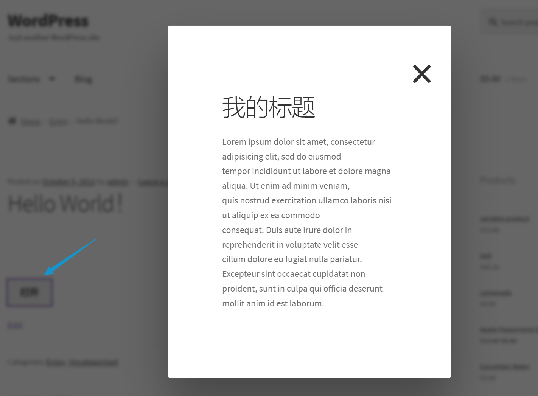The image size is (538, 396).
Task: Open the Blog menu item
Action: click(83, 79)
